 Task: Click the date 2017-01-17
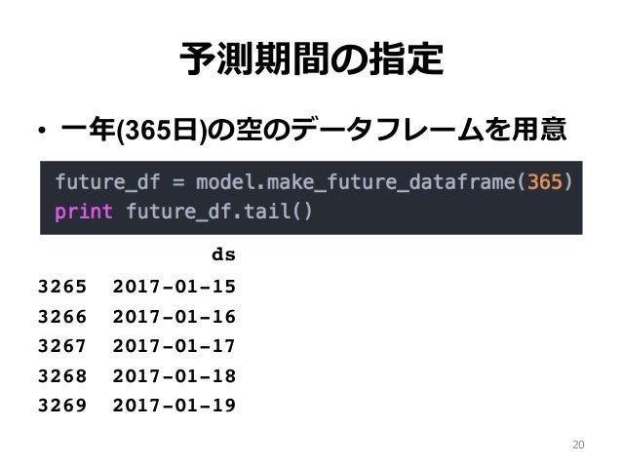pyautogui.click(x=175, y=346)
